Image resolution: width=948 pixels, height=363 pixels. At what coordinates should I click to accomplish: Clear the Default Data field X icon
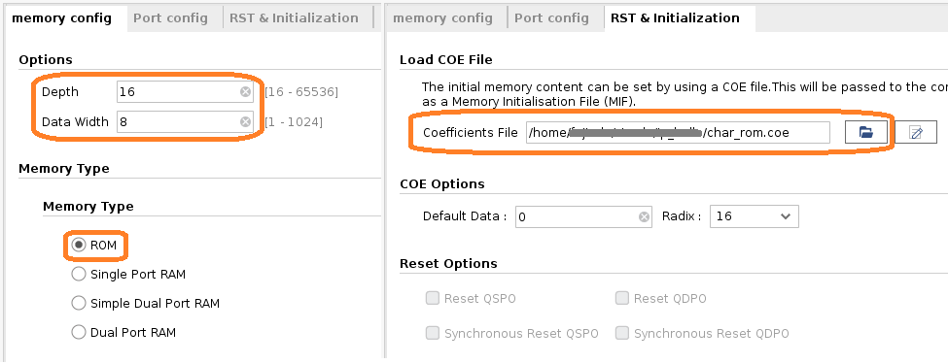coord(644,216)
